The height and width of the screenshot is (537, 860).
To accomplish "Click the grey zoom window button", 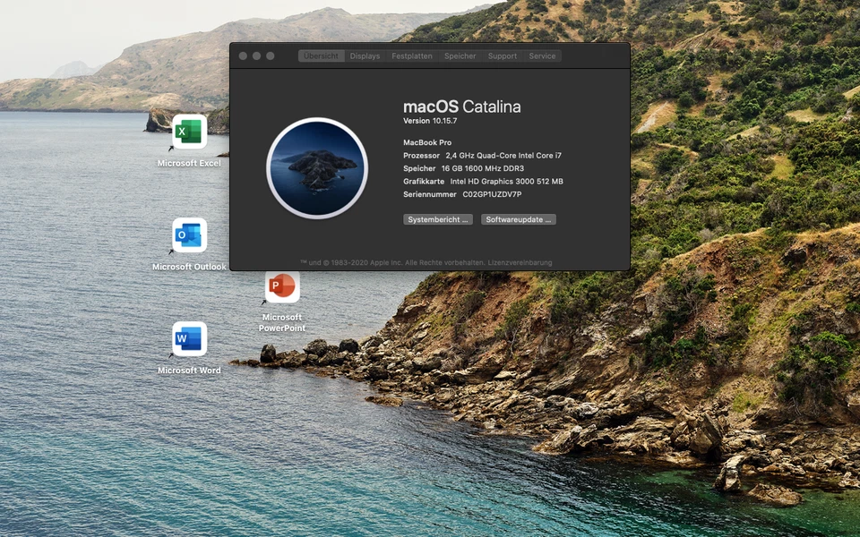I will [271, 55].
